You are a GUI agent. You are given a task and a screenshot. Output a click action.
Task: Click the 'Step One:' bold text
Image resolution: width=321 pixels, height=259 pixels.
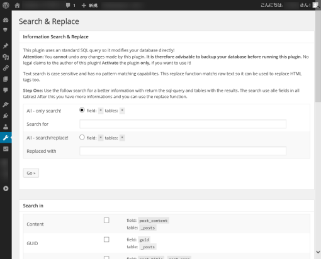(33, 91)
